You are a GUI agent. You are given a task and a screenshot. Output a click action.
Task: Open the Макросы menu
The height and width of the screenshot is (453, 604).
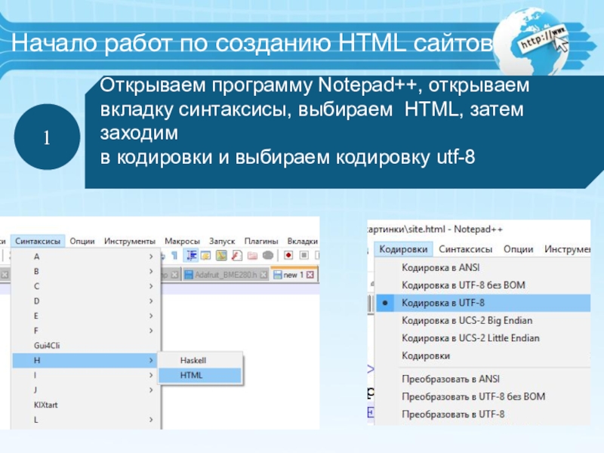(x=182, y=241)
